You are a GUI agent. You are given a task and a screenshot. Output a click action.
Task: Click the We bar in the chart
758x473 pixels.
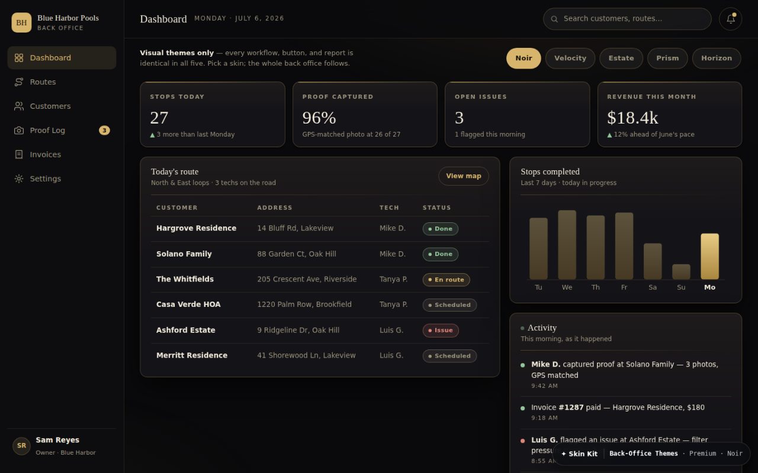[x=567, y=245]
